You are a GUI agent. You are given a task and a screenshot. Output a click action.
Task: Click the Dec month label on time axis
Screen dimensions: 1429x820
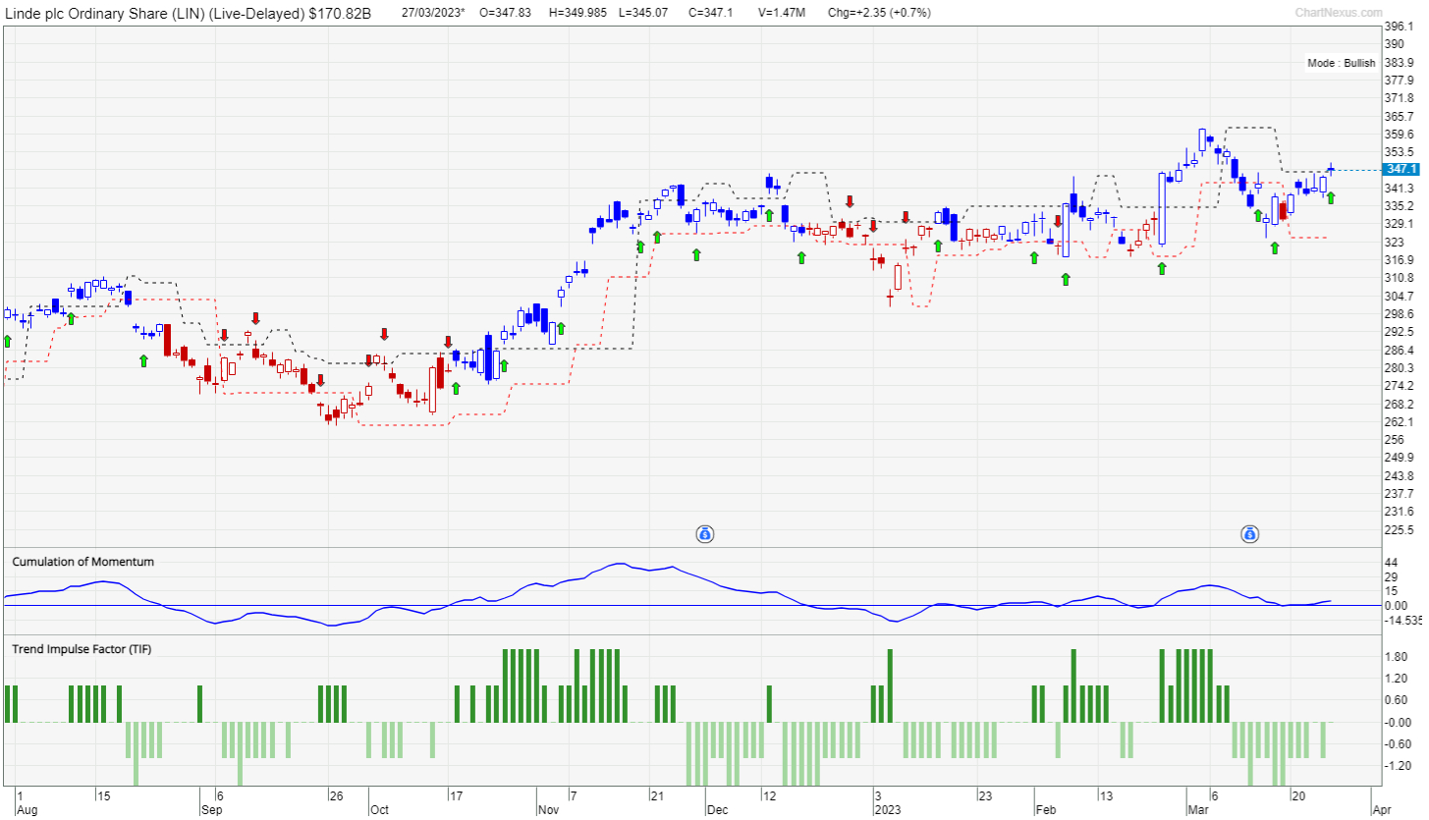(x=717, y=811)
